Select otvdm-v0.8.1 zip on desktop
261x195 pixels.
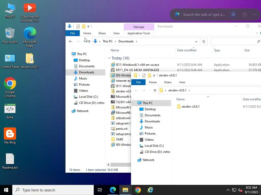(30, 61)
